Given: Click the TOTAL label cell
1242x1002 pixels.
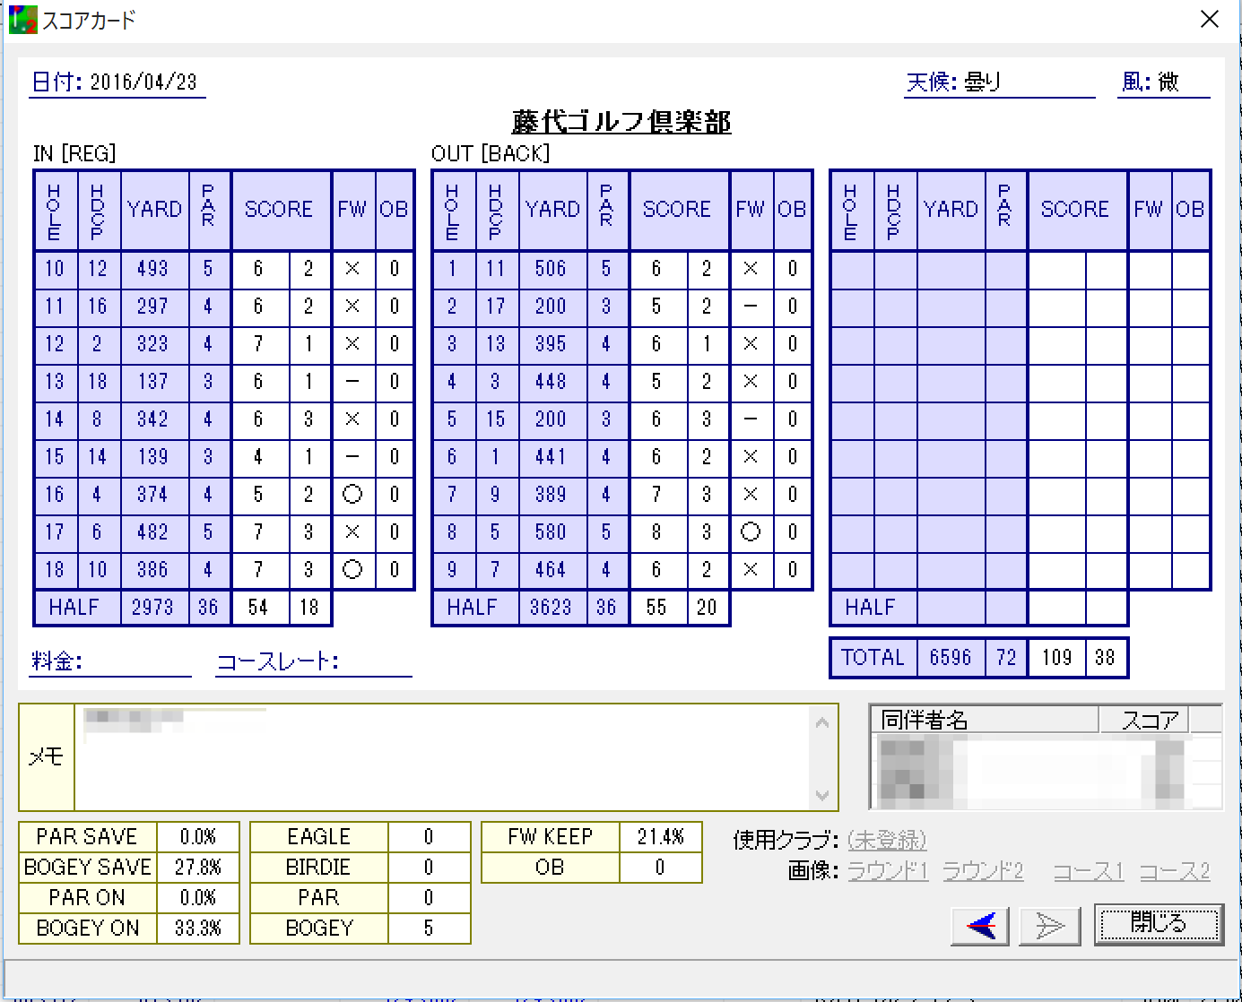Looking at the screenshot, I should click(x=873, y=658).
